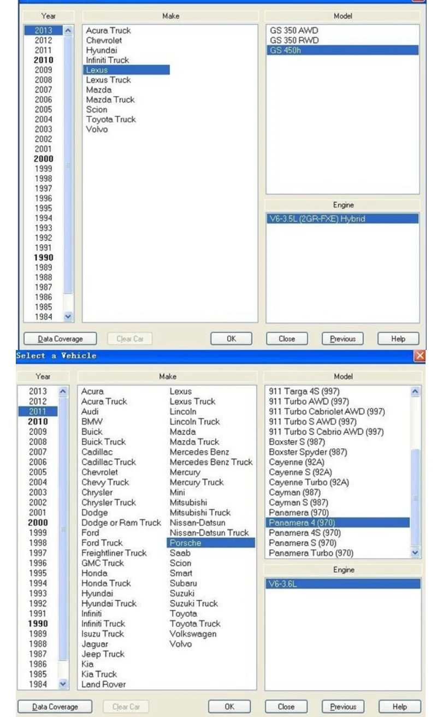Year list scroll-down arrow in Lexus GS dialog
The image size is (437, 717).
[68, 316]
